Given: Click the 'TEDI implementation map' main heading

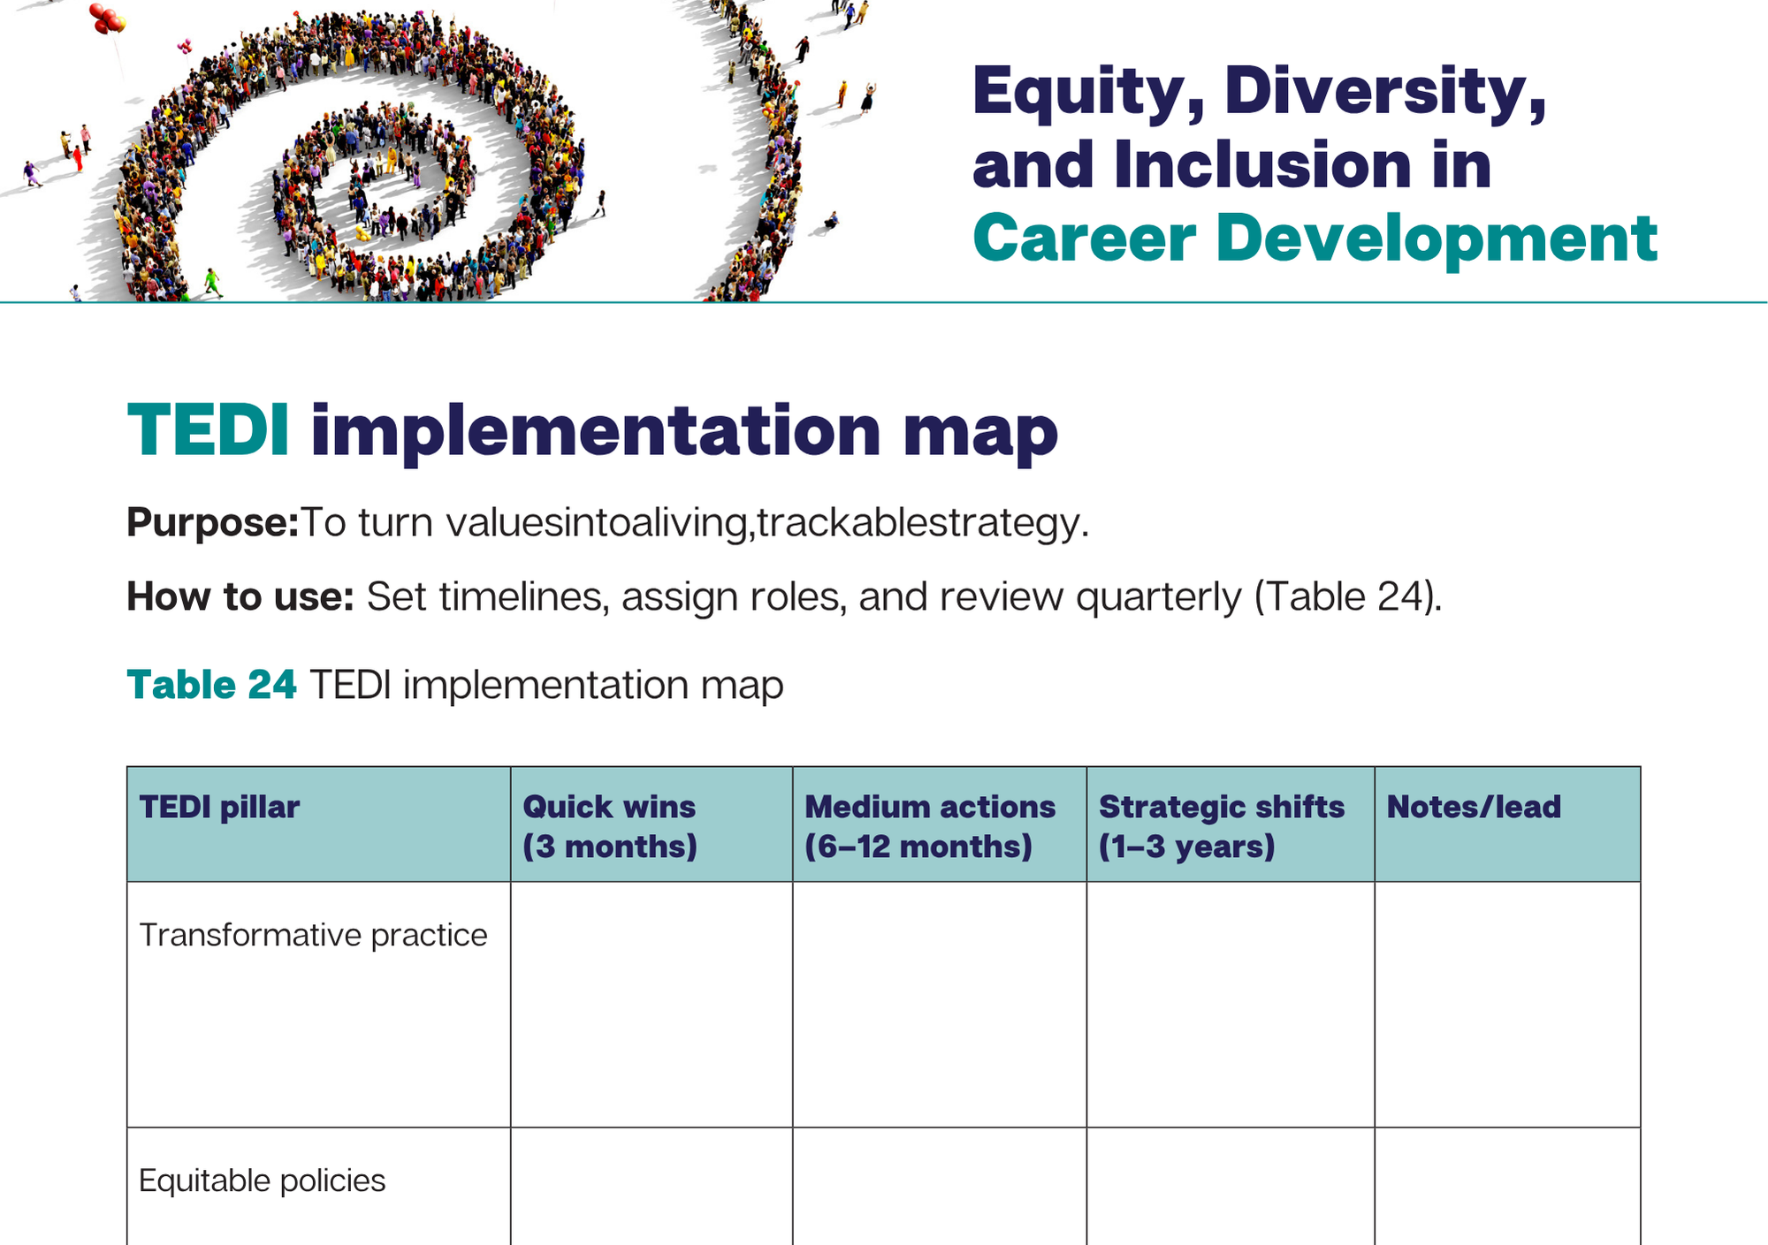Looking at the screenshot, I should (592, 431).
